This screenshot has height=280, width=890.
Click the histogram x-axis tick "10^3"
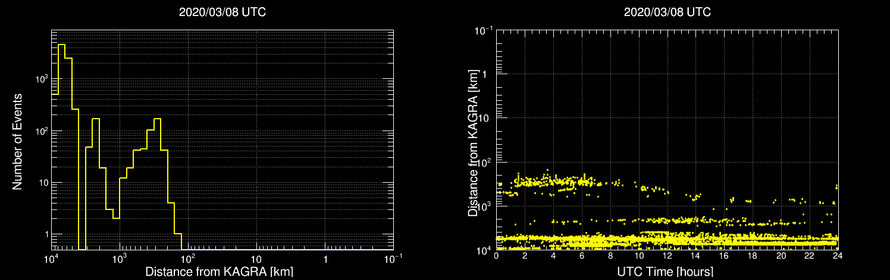(x=120, y=259)
